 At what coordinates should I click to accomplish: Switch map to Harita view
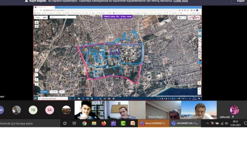point(38,17)
